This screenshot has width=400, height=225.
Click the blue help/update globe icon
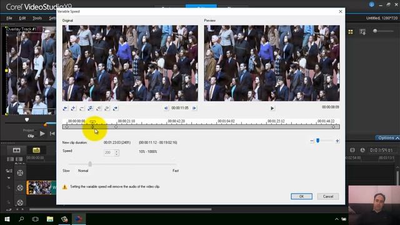[372, 4]
